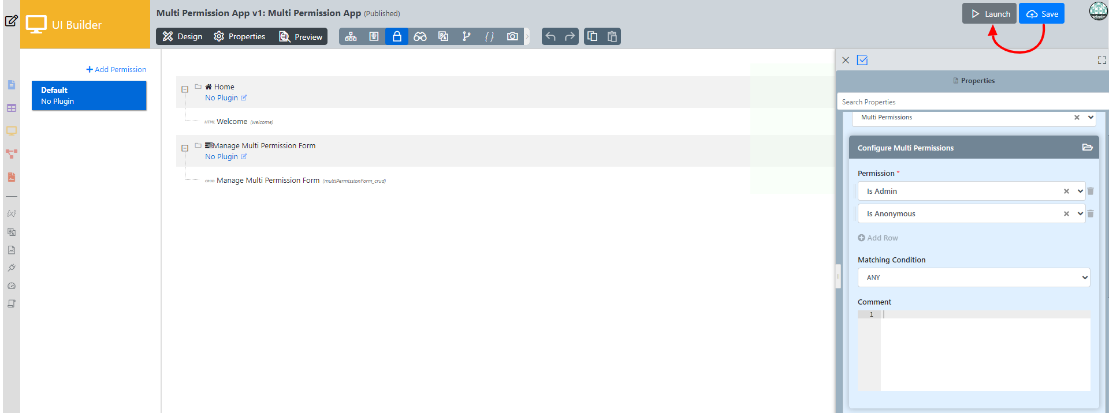Image resolution: width=1109 pixels, height=413 pixels.
Task: Select the Default permission entry
Action: pyautogui.click(x=89, y=95)
